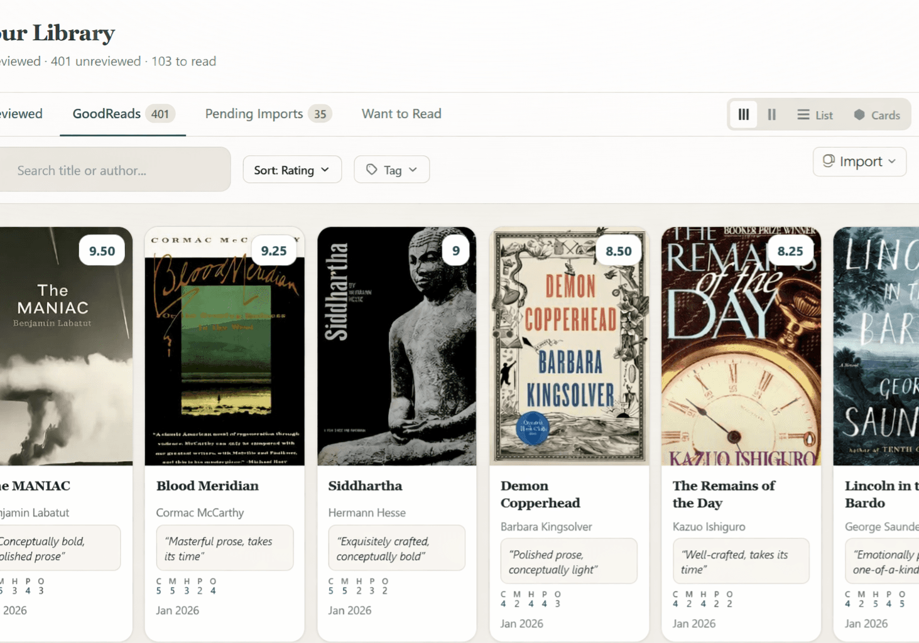919x643 pixels.
Task: Open the Sort: Rating dropdown
Action: click(x=291, y=170)
